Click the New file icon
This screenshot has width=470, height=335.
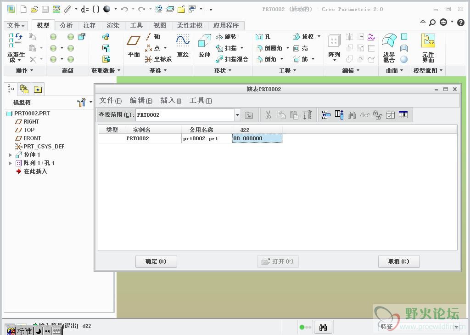tap(23, 9)
